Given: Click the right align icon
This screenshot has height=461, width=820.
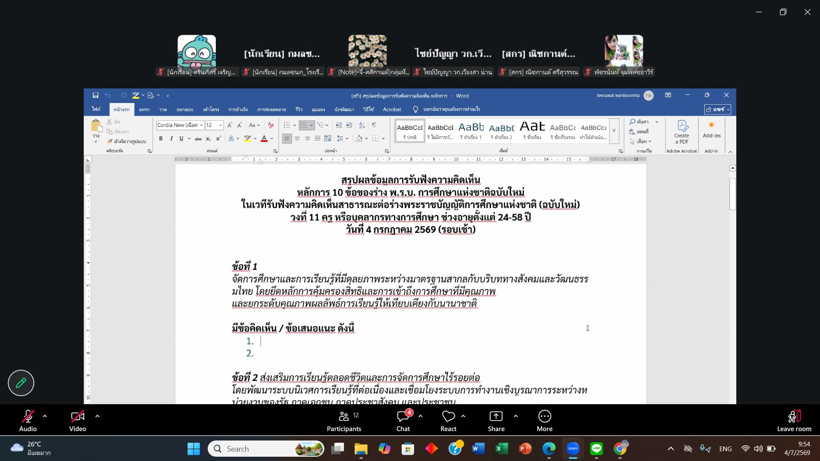Looking at the screenshot, I should (307, 138).
